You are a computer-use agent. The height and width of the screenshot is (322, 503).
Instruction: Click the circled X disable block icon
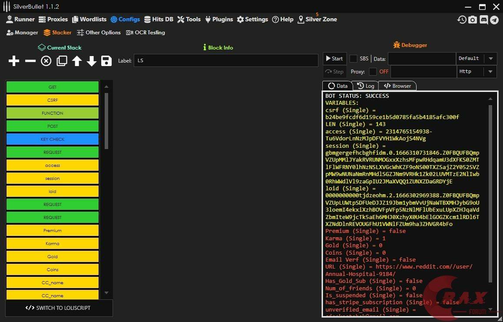[46, 61]
